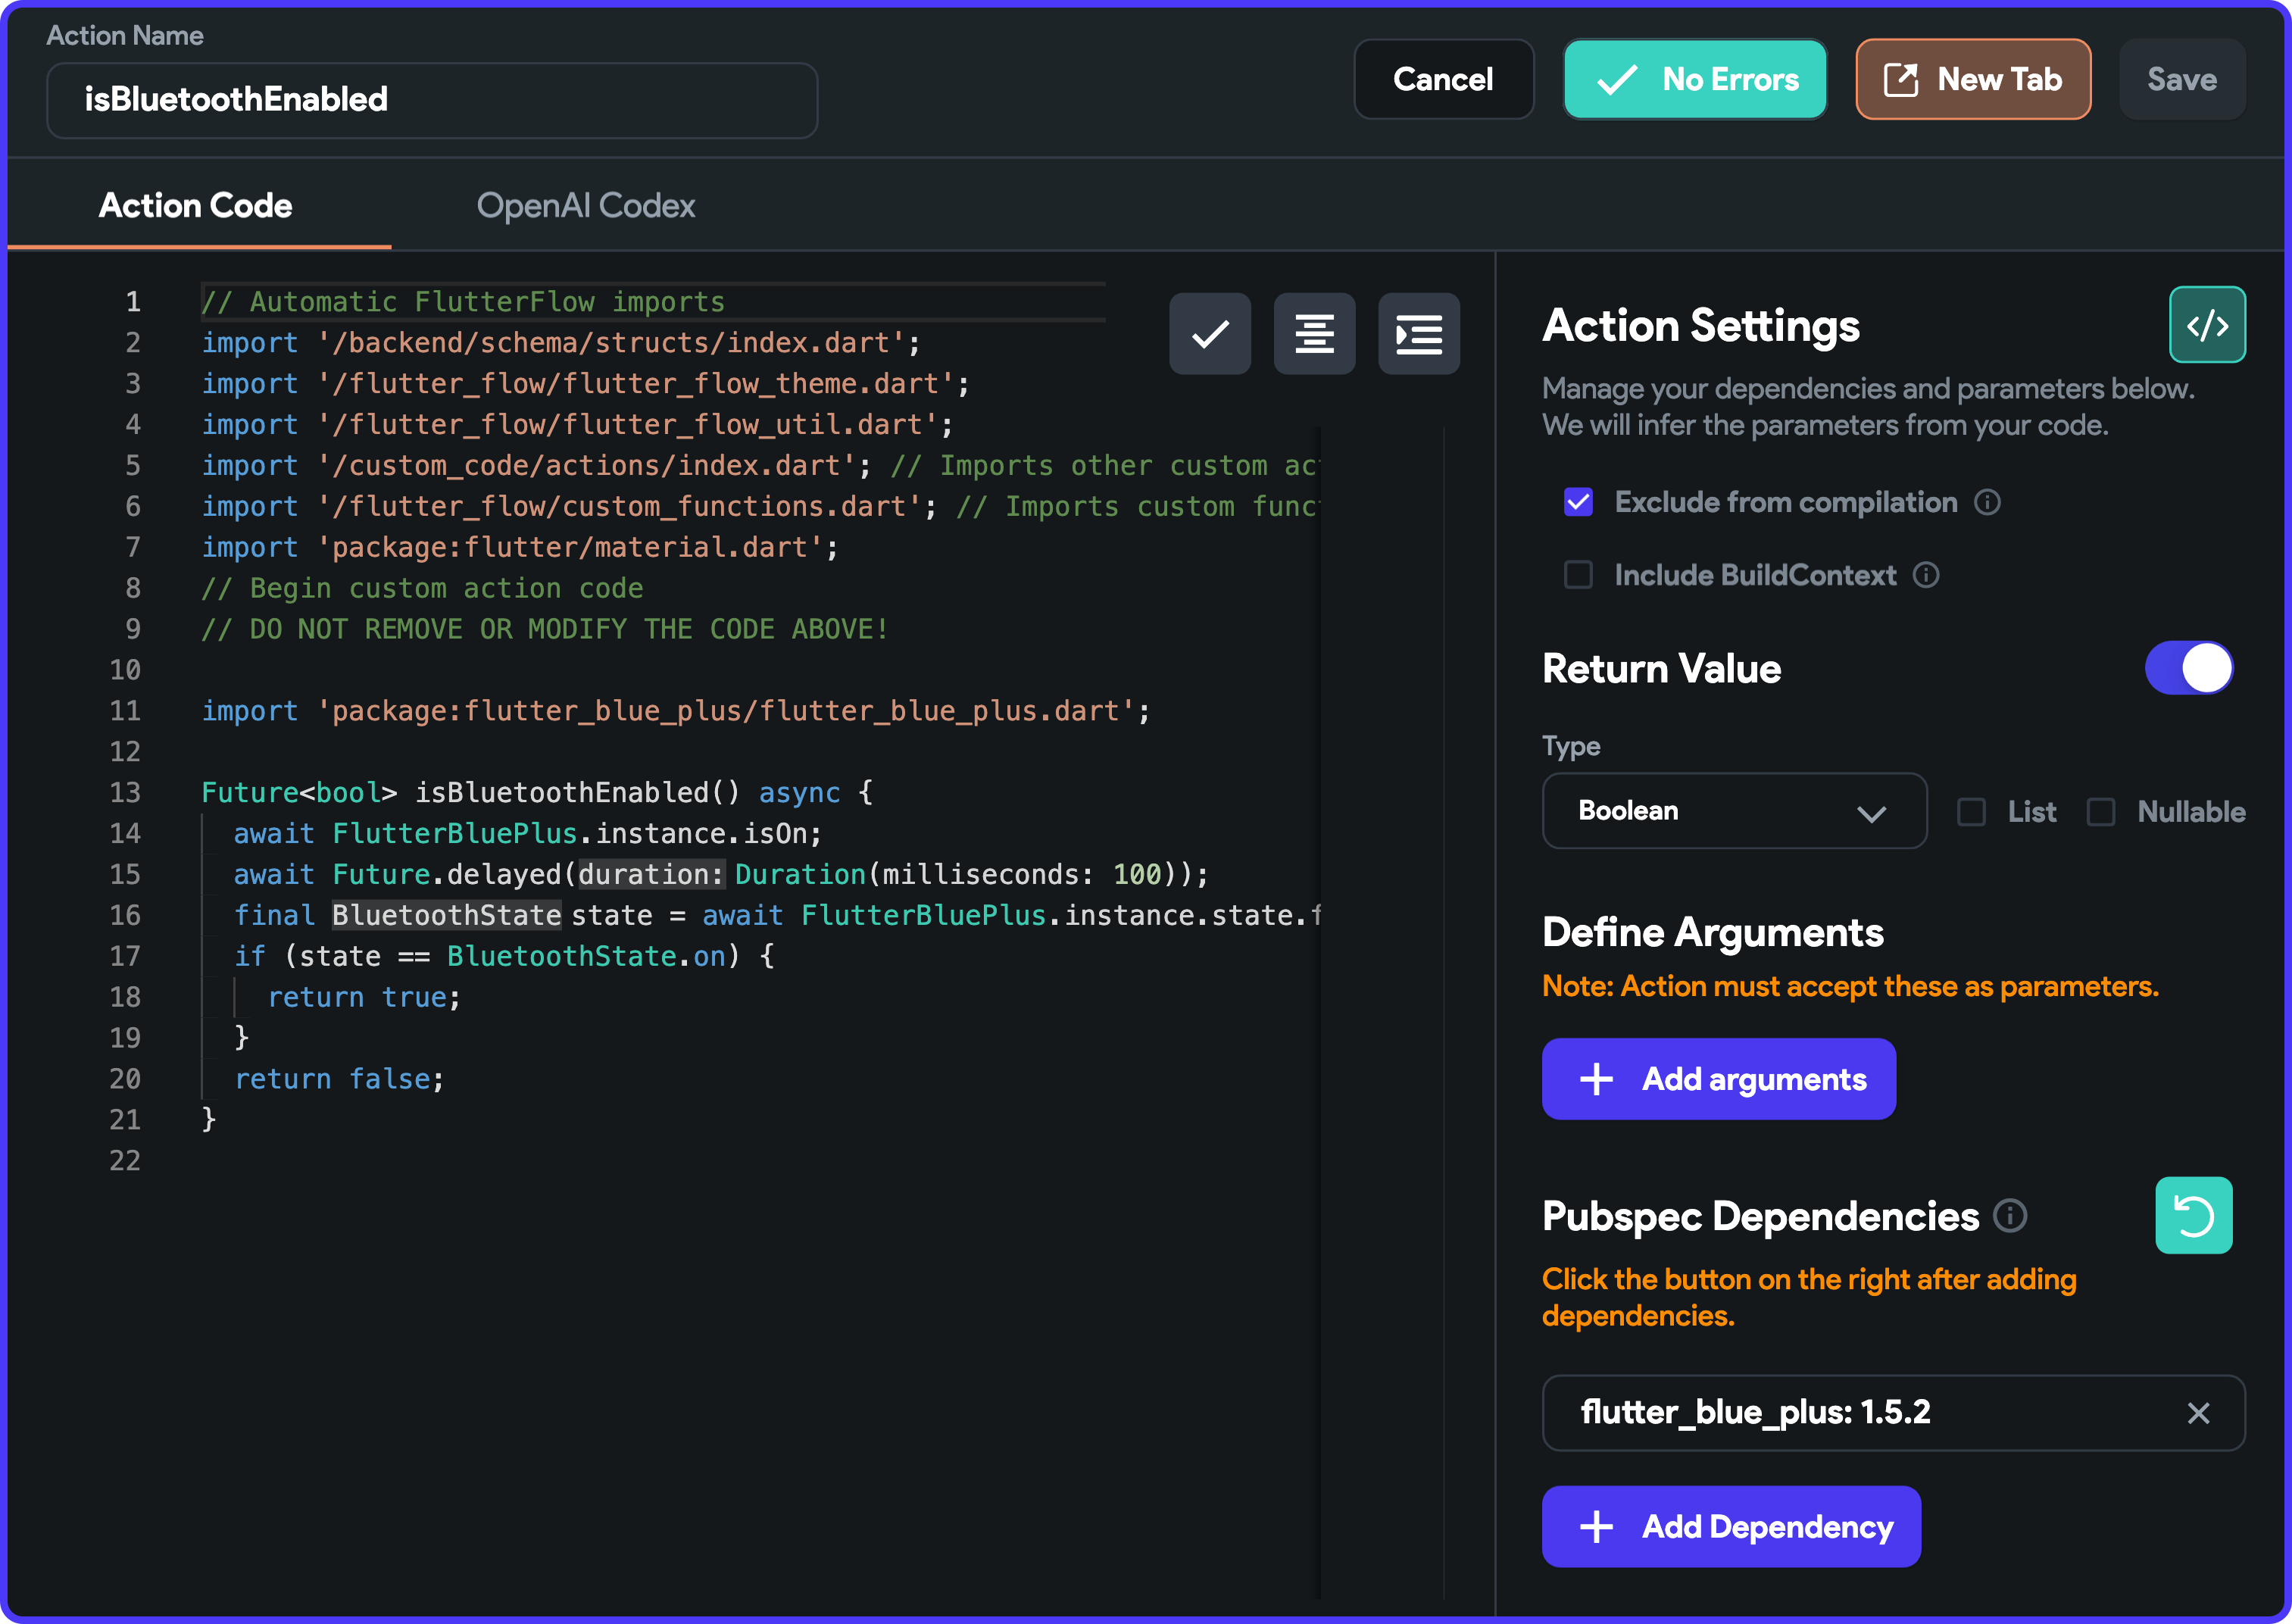The height and width of the screenshot is (1624, 2292).
Task: Open the Boolean type dropdown
Action: 1733,811
